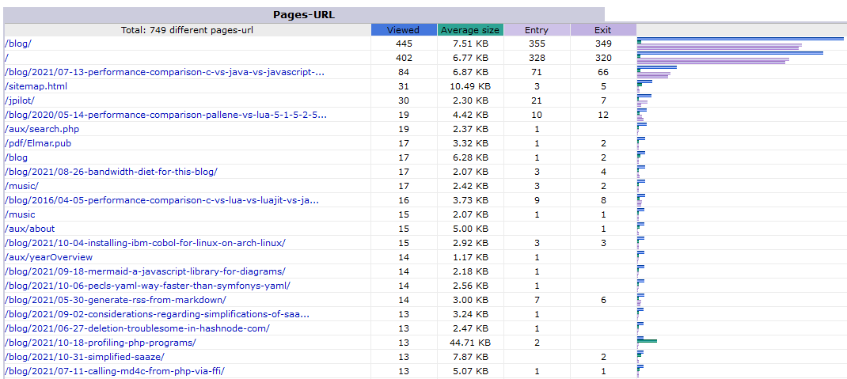
Task: Click the /aux/yearOverview link
Action: coord(48,257)
